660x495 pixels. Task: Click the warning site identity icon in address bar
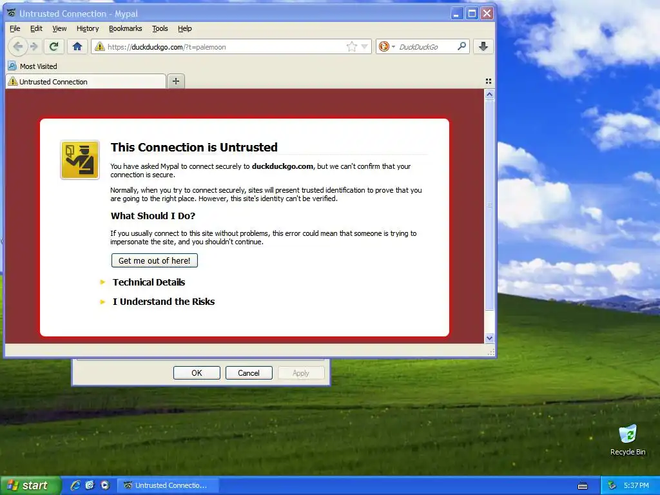[x=100, y=46]
